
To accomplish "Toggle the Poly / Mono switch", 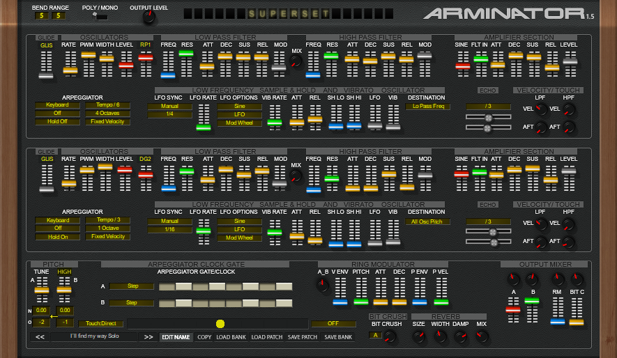I will (100, 16).
